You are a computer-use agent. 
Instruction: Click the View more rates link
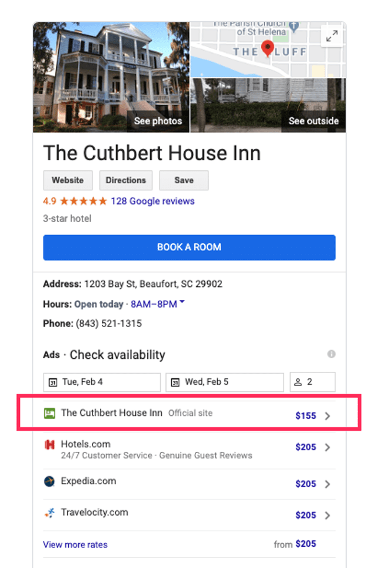point(75,544)
